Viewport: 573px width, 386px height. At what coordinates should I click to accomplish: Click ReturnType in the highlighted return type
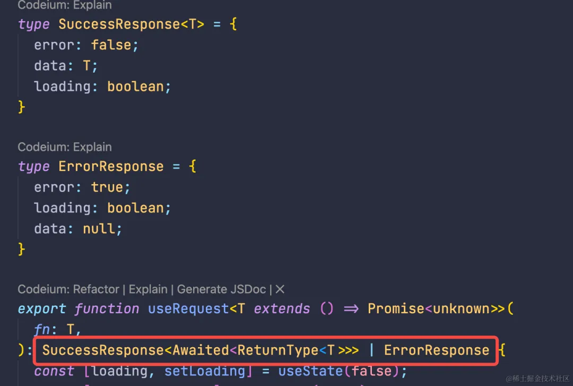pyautogui.click(x=277, y=350)
